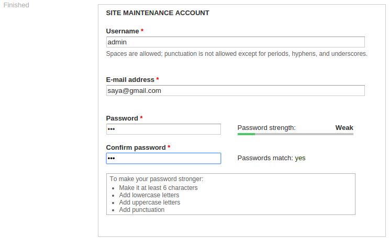
Task: Click the "Weak" strength rating text
Action: [x=344, y=128]
